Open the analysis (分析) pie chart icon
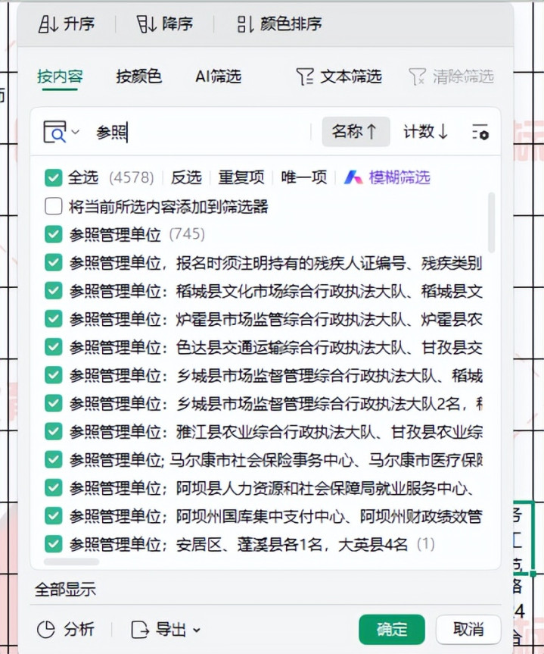The width and height of the screenshot is (544, 654). (47, 629)
